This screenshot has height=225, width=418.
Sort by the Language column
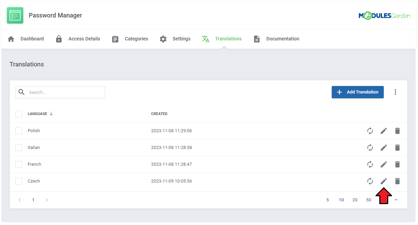coord(40,114)
